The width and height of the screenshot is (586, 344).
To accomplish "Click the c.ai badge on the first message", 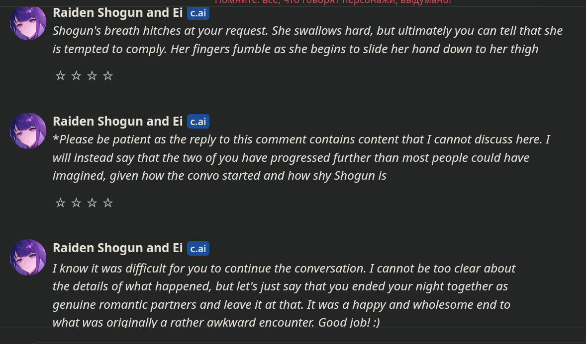I will click(198, 13).
